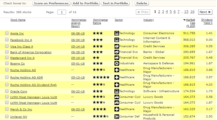
Task: Open Bank of America report dated 06-28-18
Action: pyautogui.click(x=78, y=52)
